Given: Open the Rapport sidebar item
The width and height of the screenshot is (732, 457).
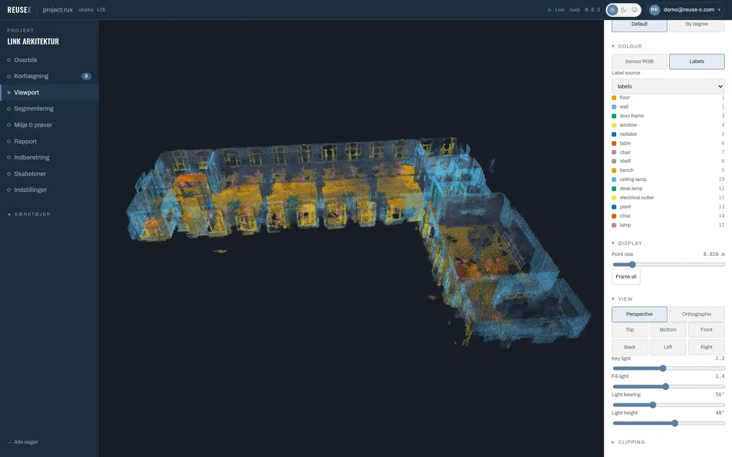Looking at the screenshot, I should point(49,141).
